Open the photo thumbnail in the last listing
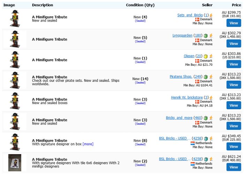This screenshot has height=175, width=244. click(15, 163)
